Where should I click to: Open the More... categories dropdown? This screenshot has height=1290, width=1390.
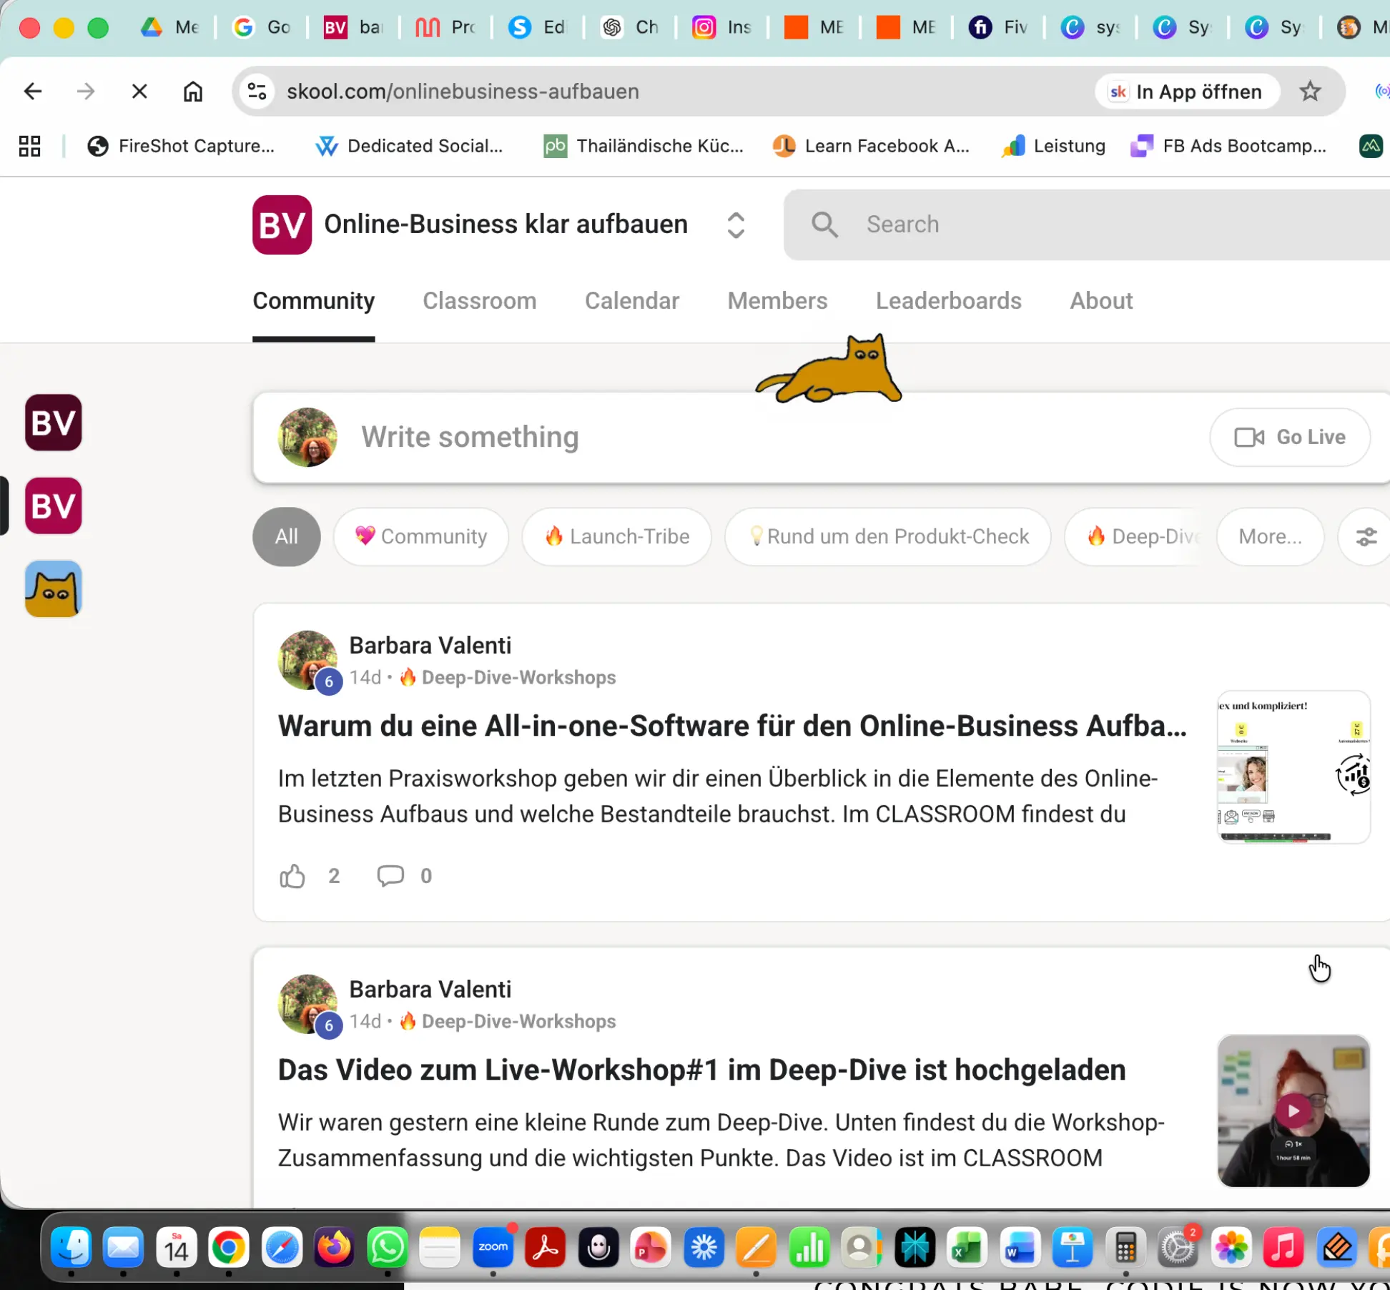1270,537
